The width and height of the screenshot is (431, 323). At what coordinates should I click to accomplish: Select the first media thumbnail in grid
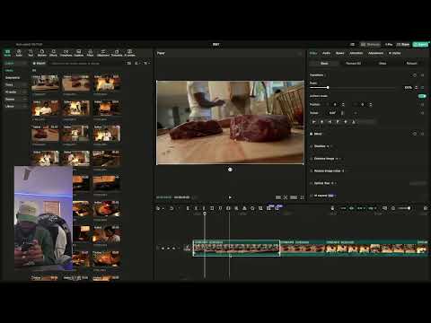click(x=45, y=83)
